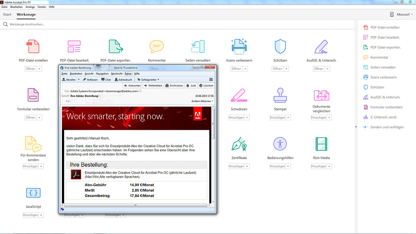Viewport: 416px width, 234px height.
Task: Open Andere Aktionen dropdown in Thunderbird
Action: click(202, 101)
